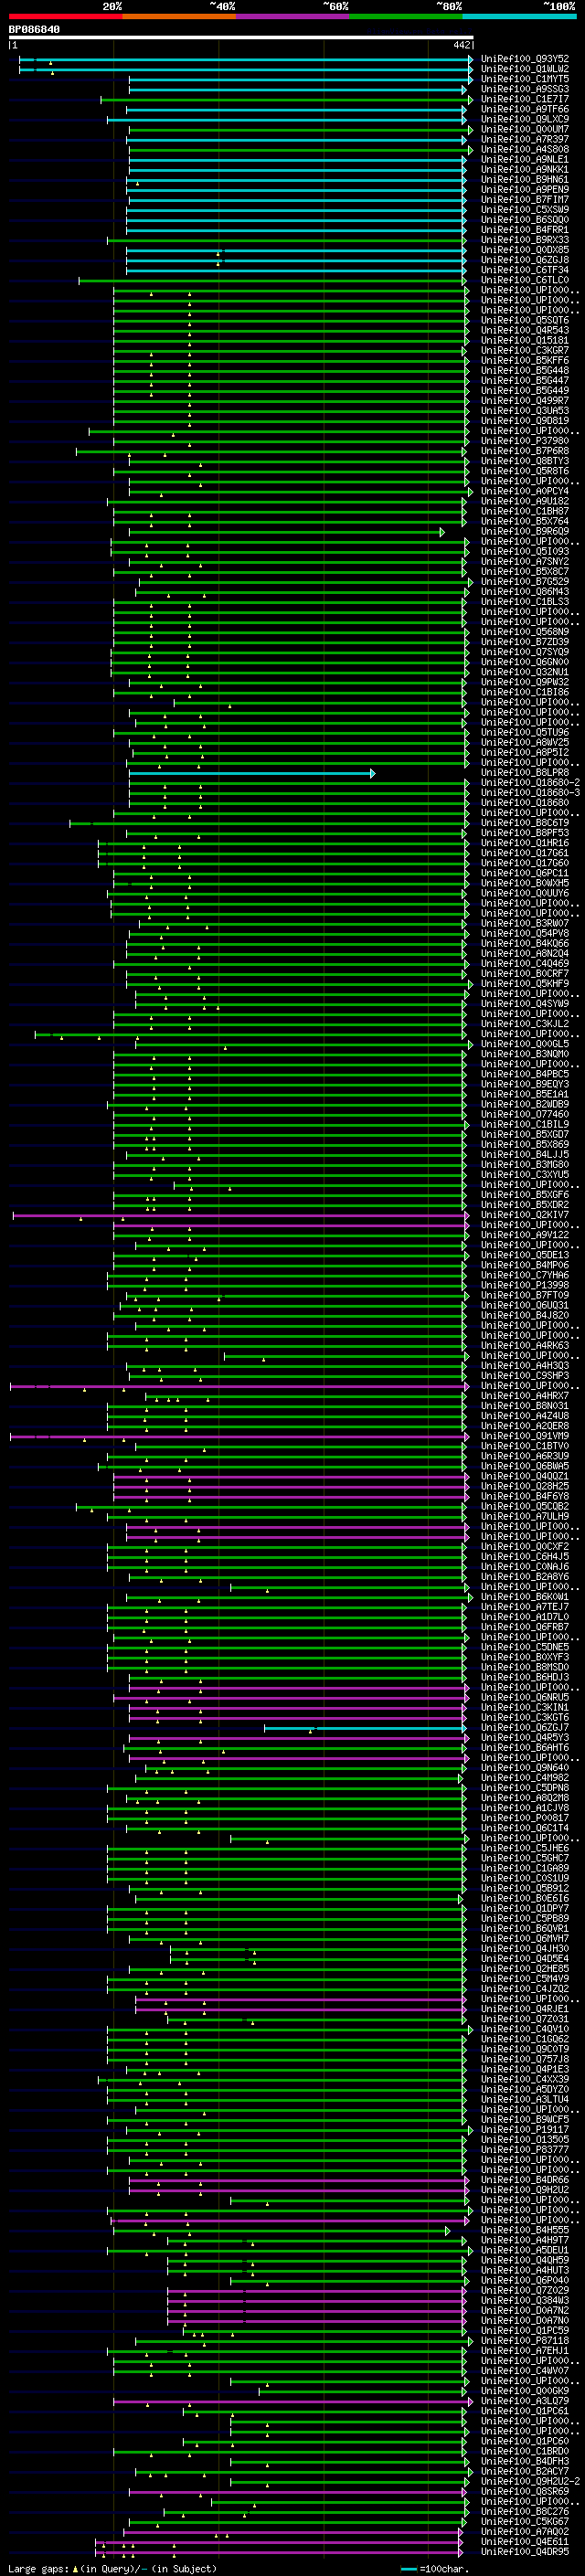Click the red ~20% identity legend bar
The width and height of the screenshot is (585, 2576).
click(65, 17)
